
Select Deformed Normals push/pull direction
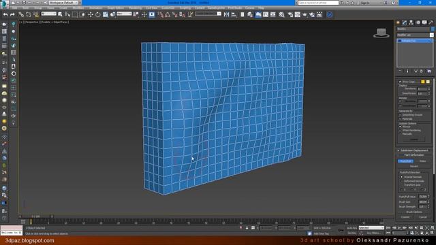tap(401, 181)
